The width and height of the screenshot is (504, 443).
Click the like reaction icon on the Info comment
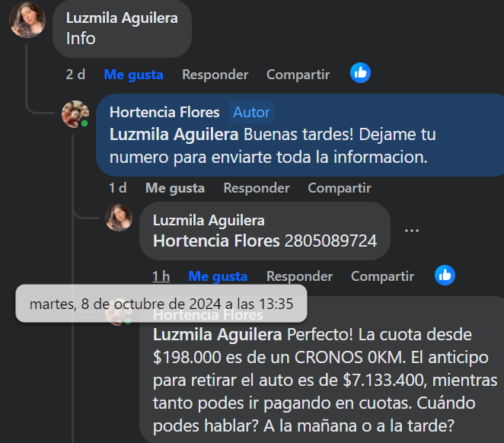pyautogui.click(x=360, y=72)
